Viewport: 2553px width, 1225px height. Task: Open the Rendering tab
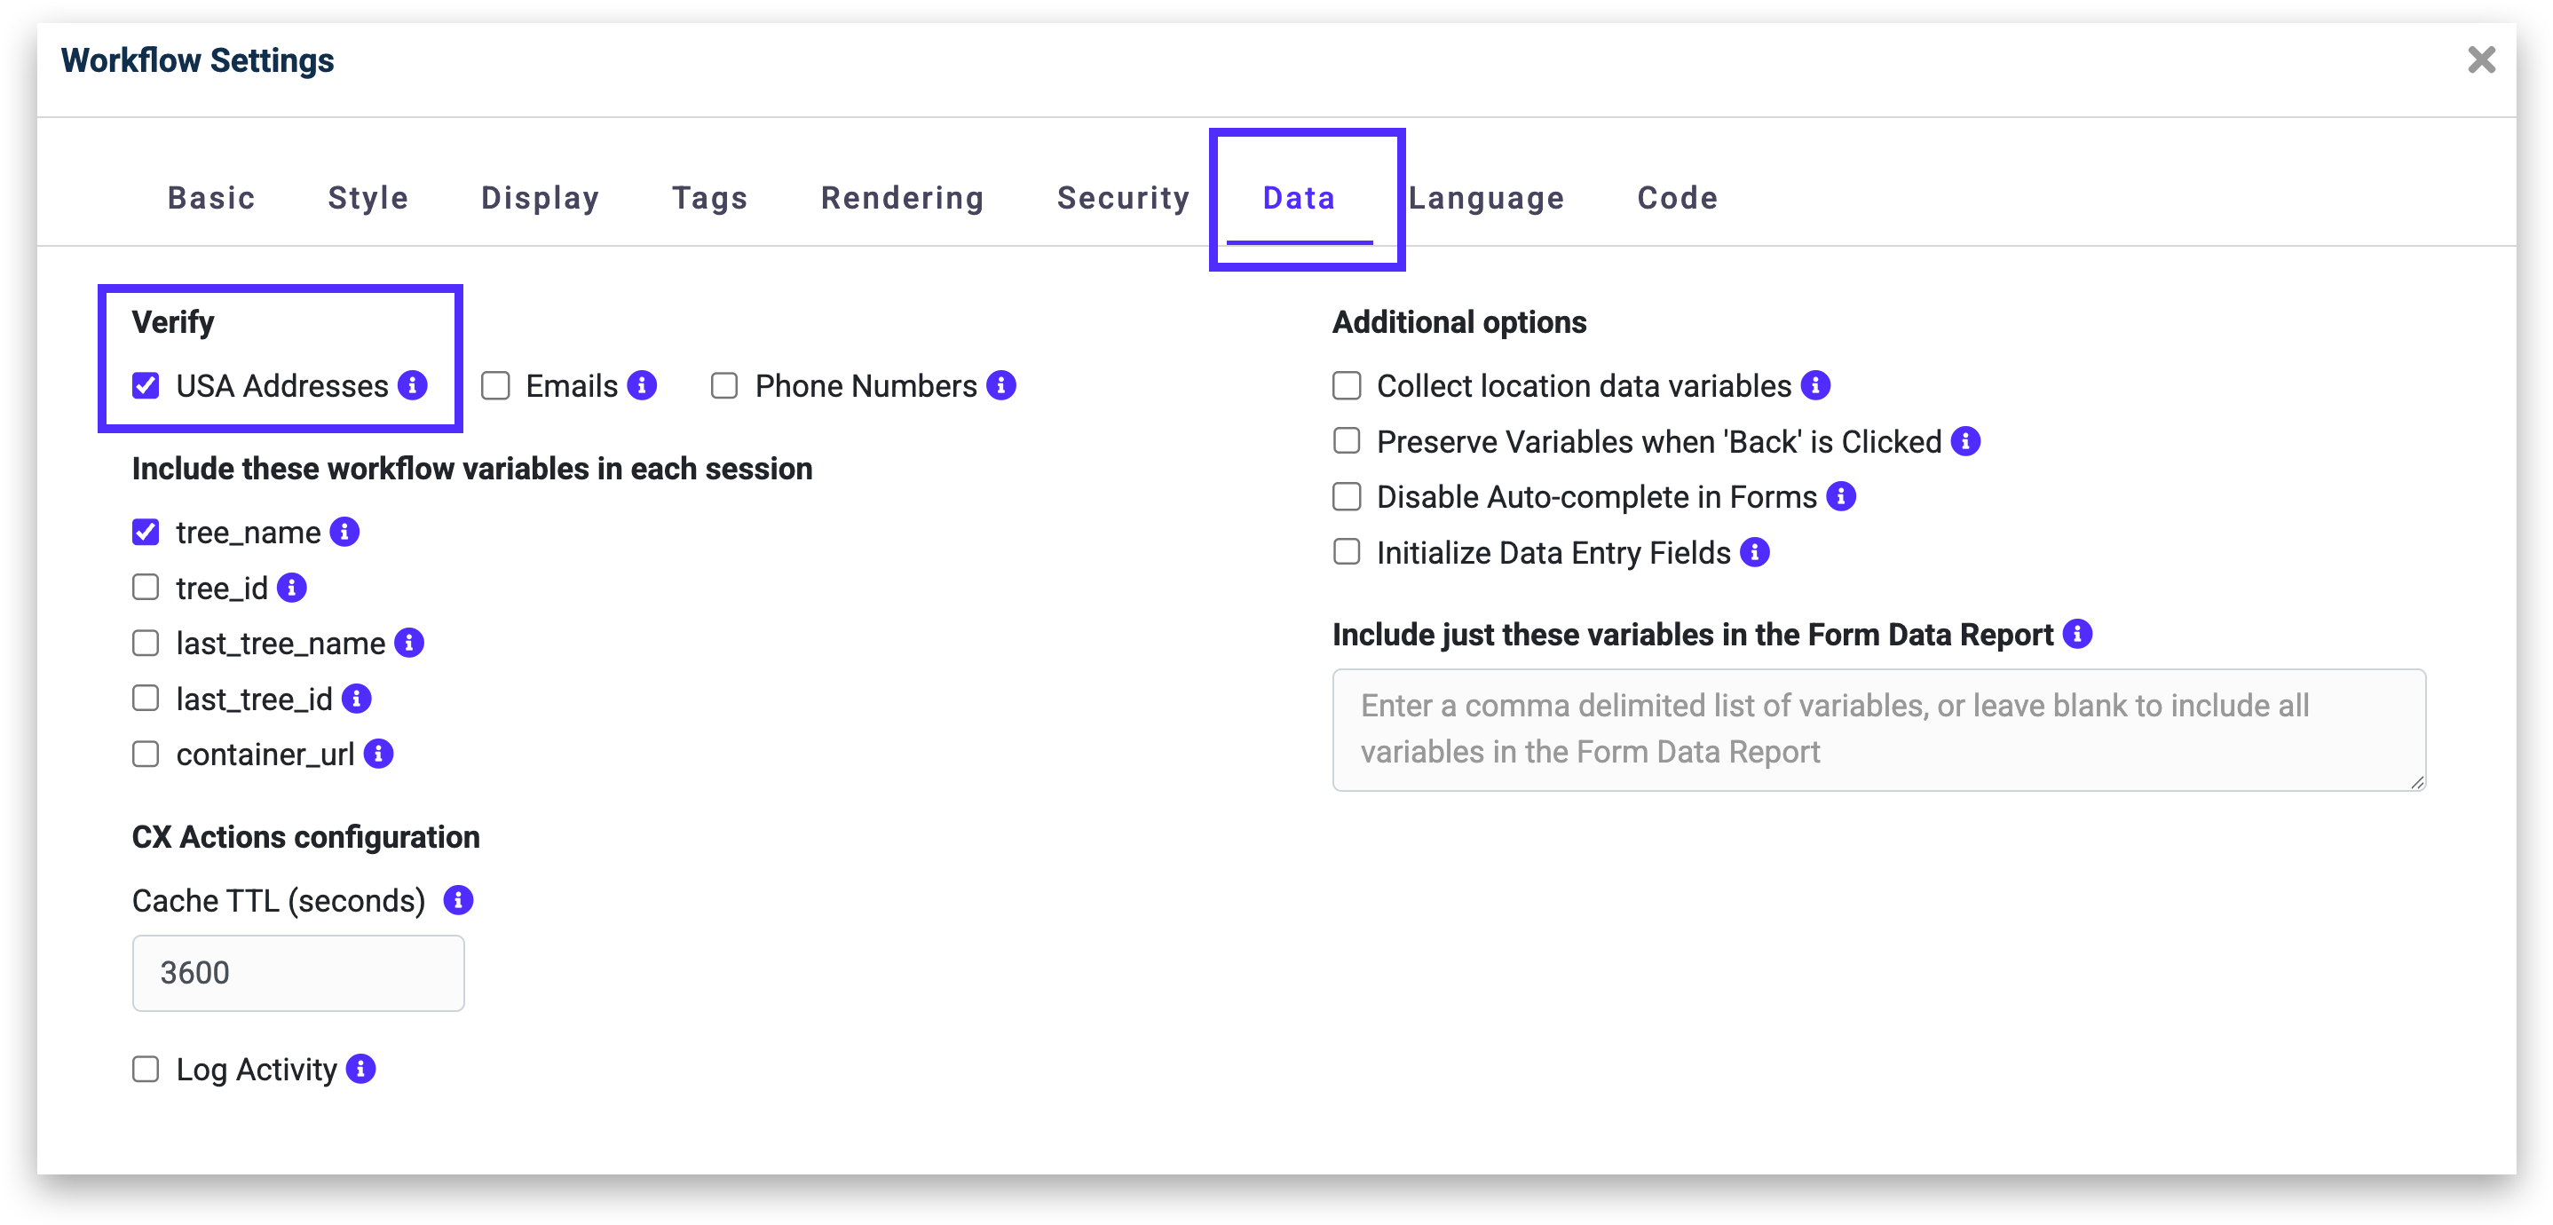[x=902, y=197]
